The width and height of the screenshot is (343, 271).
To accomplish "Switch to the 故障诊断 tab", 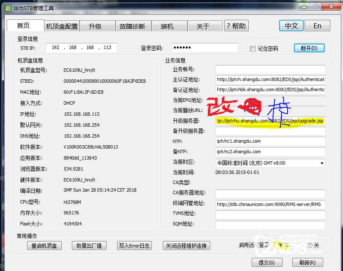I will (133, 27).
